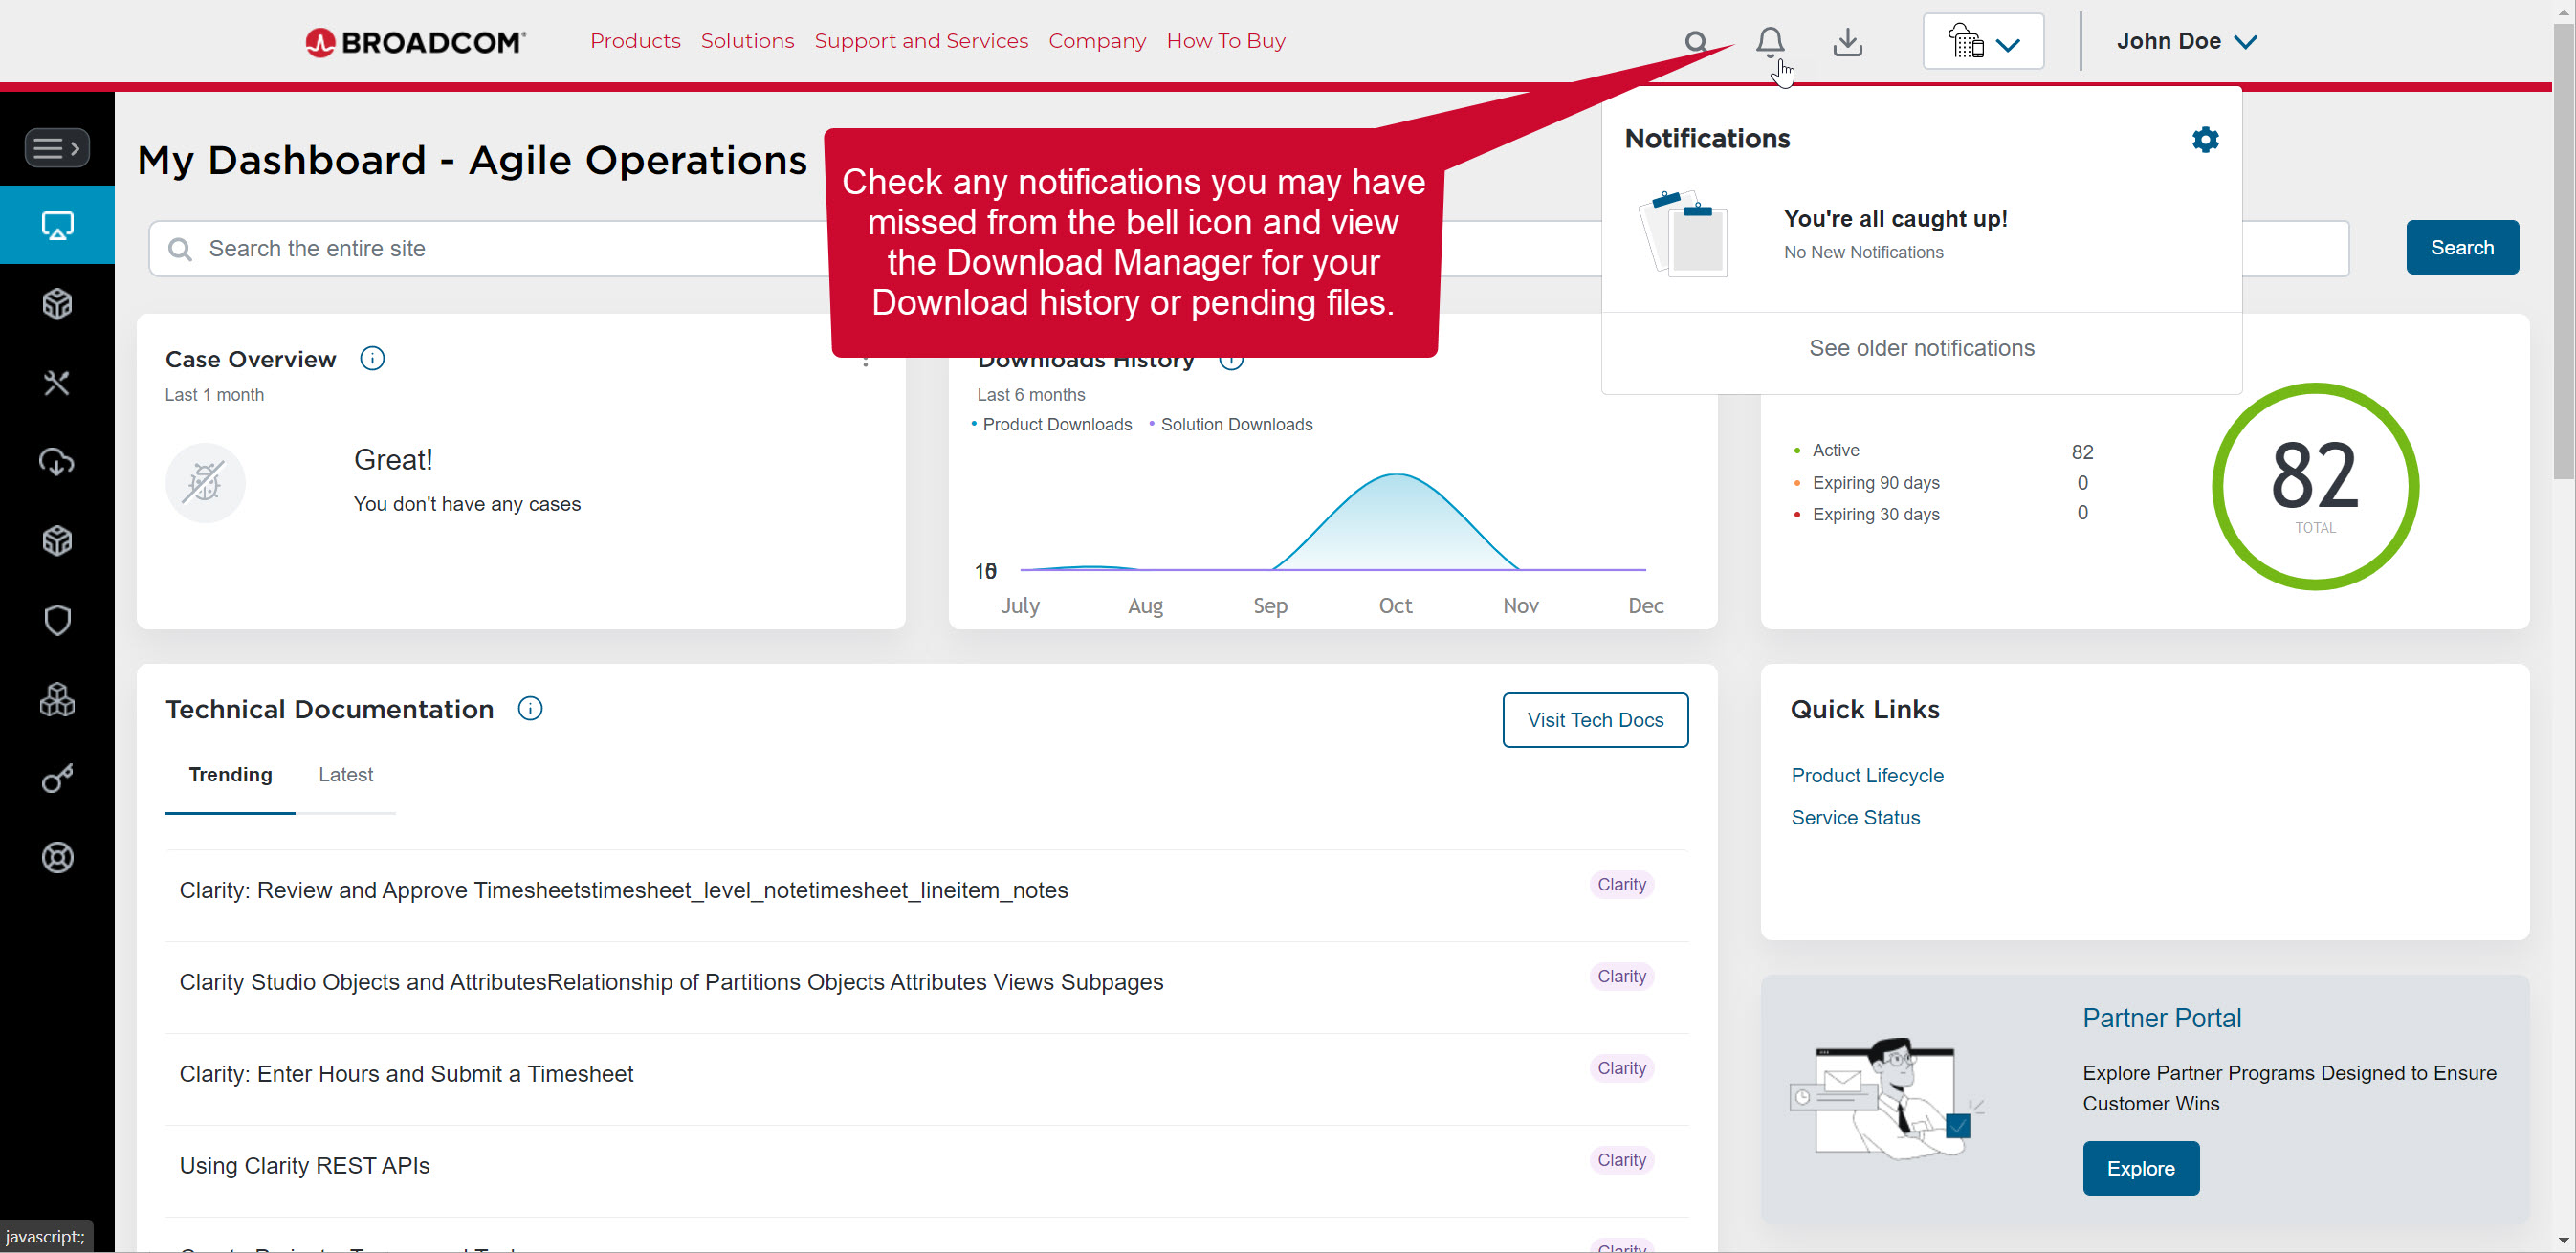Click the header magnifier search icon
The image size is (2576, 1253).
point(1695,42)
